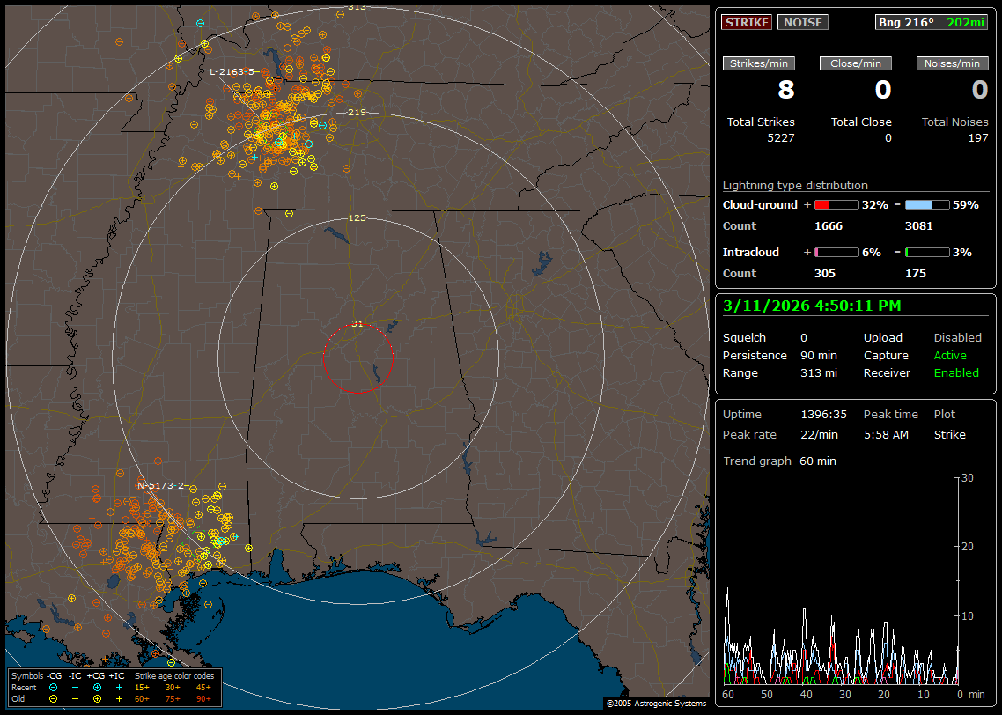Click the old +CG yellow legend symbol
This screenshot has width=1002, height=715.
(97, 698)
